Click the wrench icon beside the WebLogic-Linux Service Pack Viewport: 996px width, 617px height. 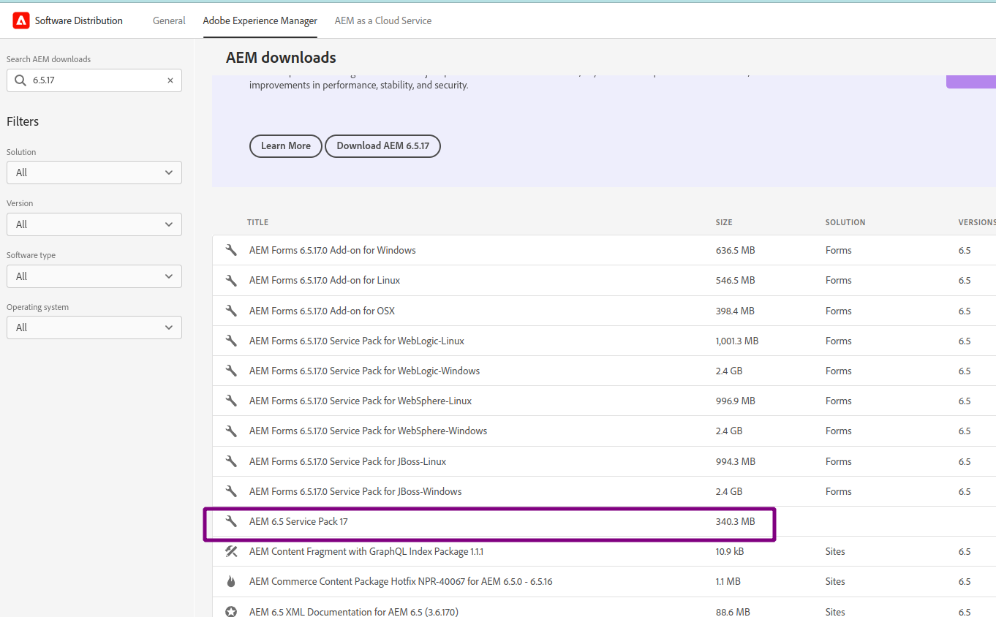point(231,340)
